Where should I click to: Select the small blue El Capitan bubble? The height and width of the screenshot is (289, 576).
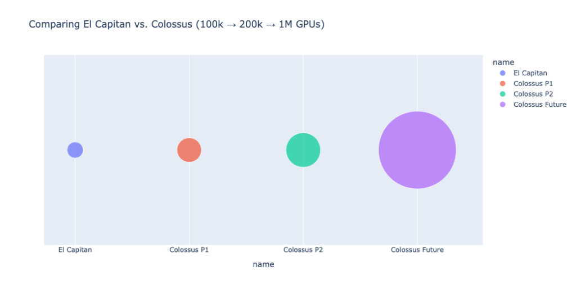(75, 150)
